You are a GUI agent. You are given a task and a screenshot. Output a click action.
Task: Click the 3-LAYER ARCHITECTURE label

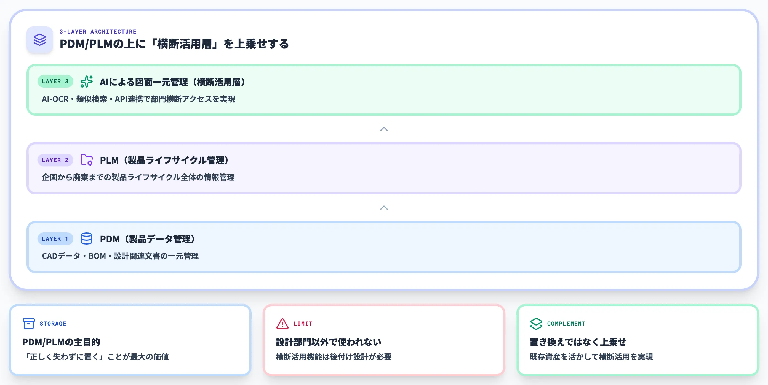(x=98, y=32)
